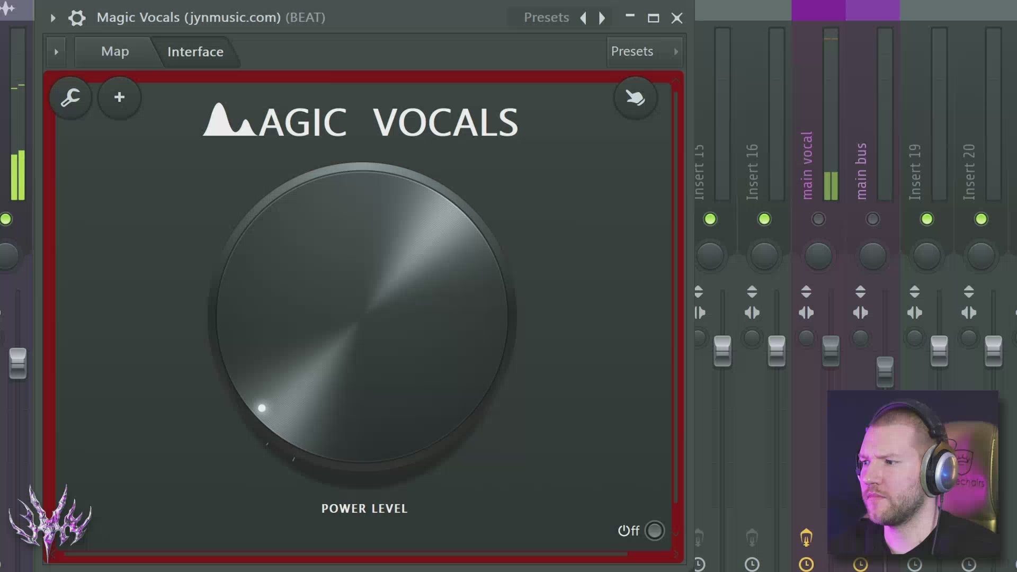Click the next preset arrow in title bar
This screenshot has height=572, width=1017.
pyautogui.click(x=602, y=17)
